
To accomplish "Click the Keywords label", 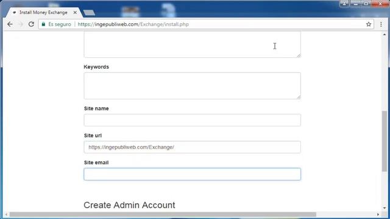I will [96, 67].
